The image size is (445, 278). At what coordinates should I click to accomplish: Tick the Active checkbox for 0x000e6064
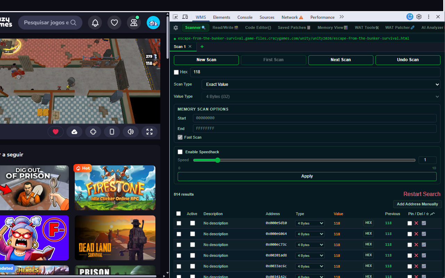tap(193, 234)
